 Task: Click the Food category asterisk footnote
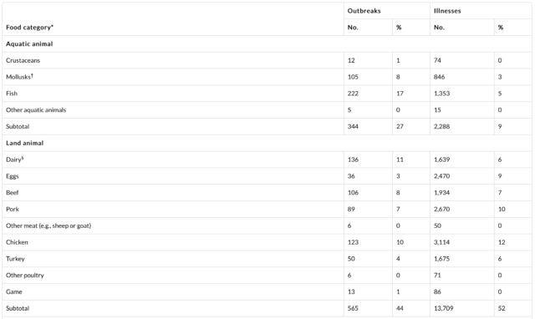[52, 26]
